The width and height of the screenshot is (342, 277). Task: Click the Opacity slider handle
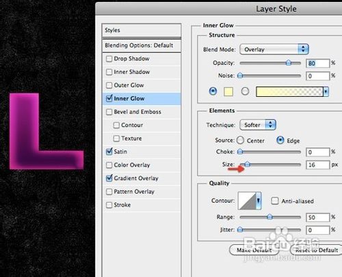click(x=289, y=63)
